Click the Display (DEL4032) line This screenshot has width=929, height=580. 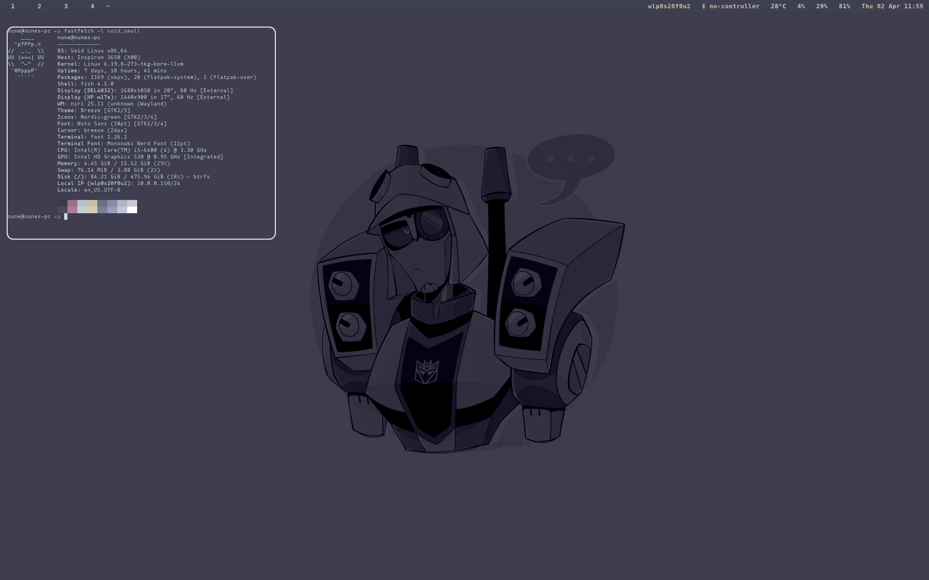coord(145,91)
